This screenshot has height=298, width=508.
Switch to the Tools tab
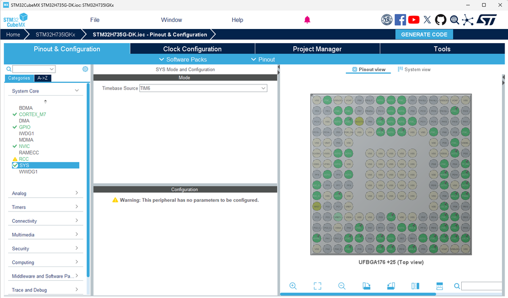pyautogui.click(x=442, y=49)
